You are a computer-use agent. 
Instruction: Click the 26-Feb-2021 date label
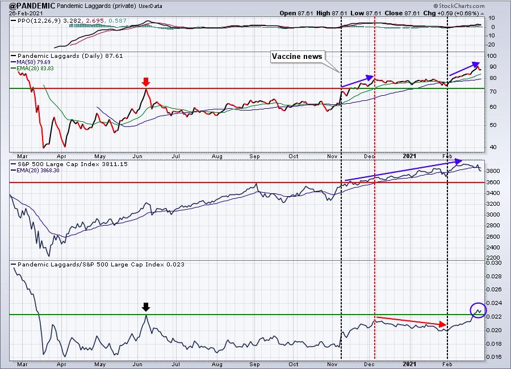point(23,14)
